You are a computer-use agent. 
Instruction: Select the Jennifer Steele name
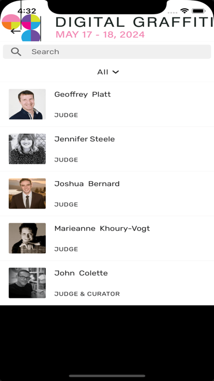(85, 139)
